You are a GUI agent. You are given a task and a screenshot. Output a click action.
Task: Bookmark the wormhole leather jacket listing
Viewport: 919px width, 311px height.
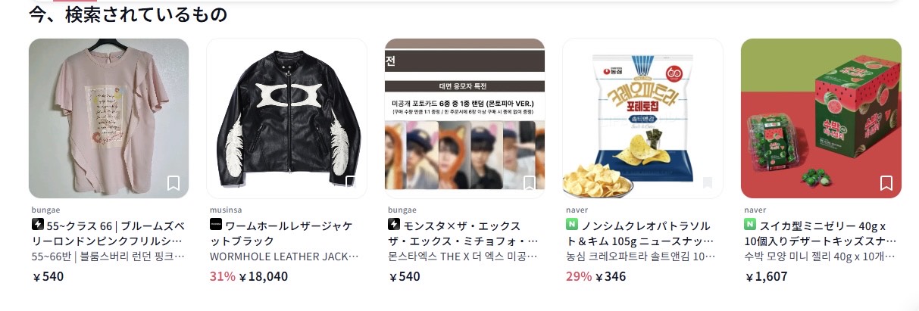(351, 182)
